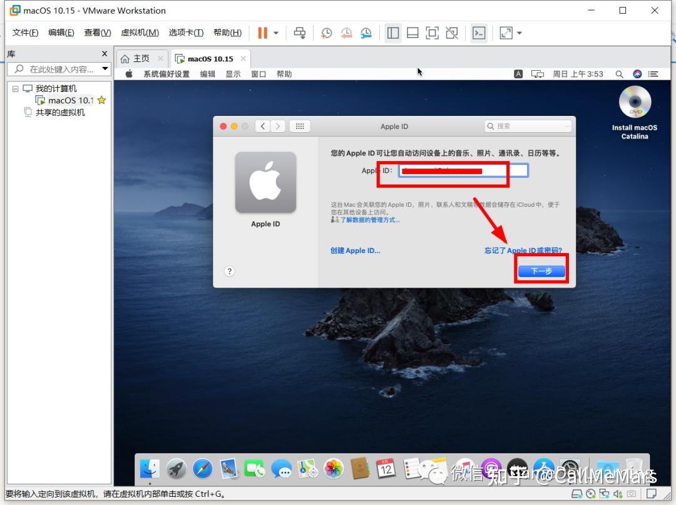Click the favorite star next to macOS 10.1
The height and width of the screenshot is (505, 676).
point(102,100)
